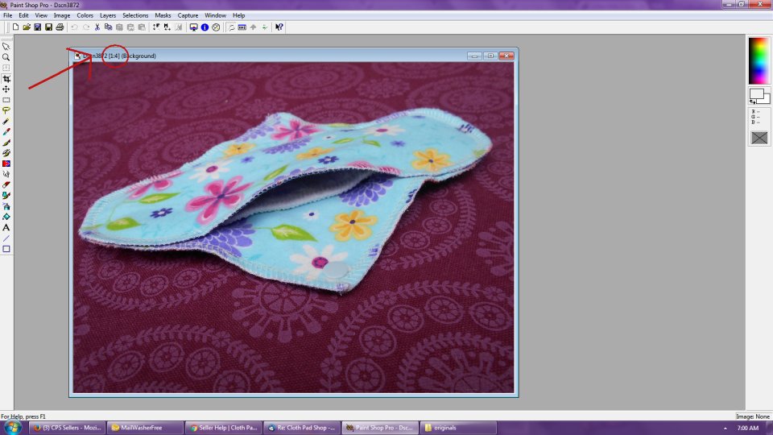Activate the Freehand lasso selection tool

[6, 110]
